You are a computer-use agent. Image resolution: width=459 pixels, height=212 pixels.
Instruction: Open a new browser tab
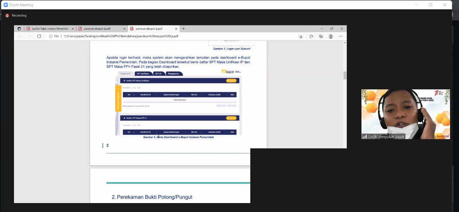tap(184, 29)
